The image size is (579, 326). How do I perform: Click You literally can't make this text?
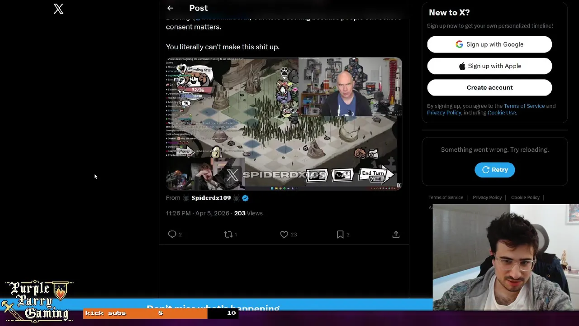[223, 47]
